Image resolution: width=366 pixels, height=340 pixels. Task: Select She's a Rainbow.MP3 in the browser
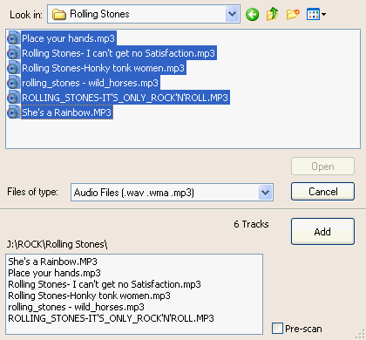67,112
